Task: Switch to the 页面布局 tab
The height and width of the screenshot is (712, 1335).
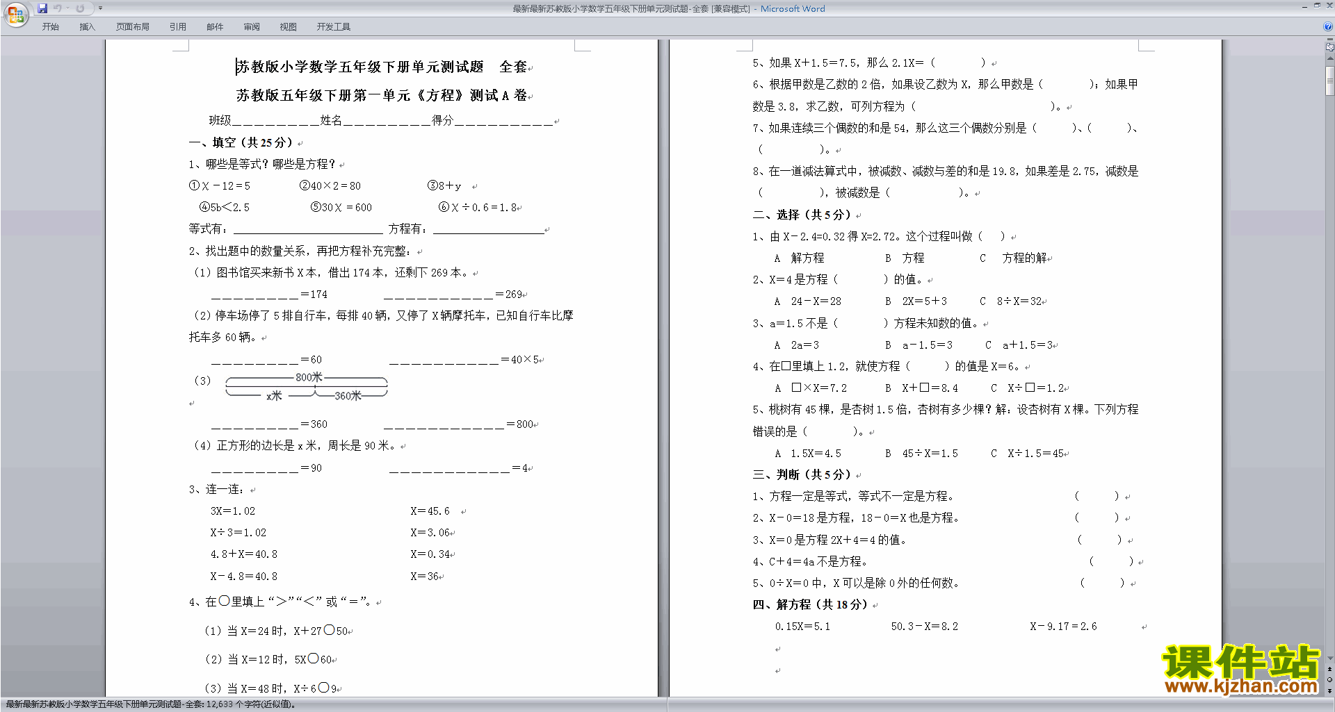Action: (x=133, y=27)
